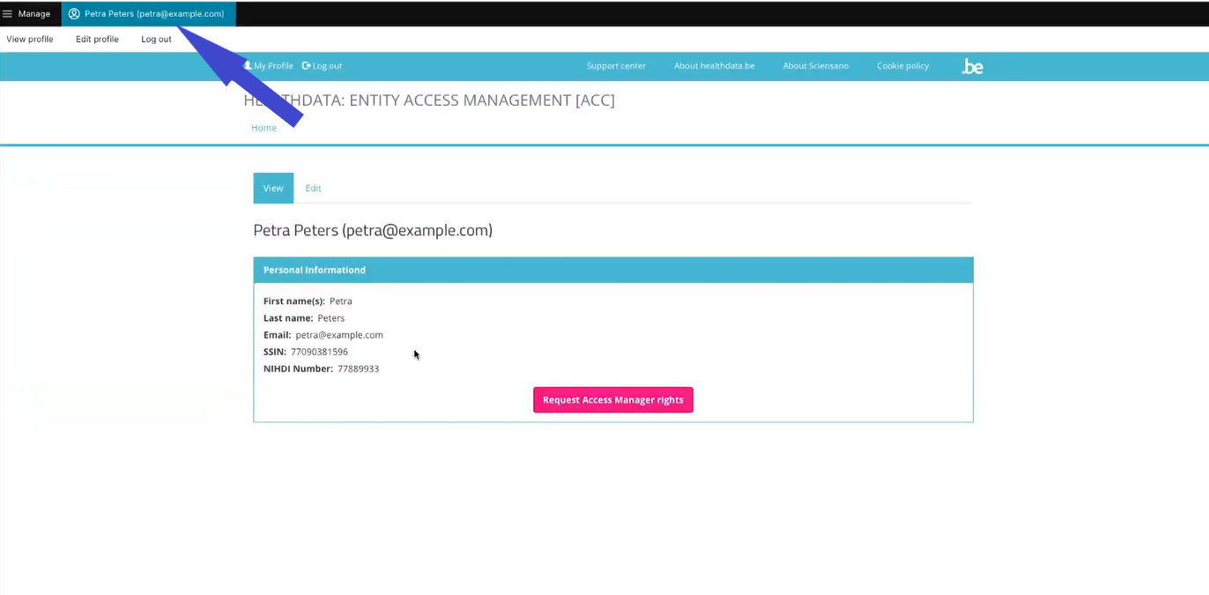Click Log out beside Edit profile
Image resolution: width=1209 pixels, height=595 pixels.
click(156, 40)
